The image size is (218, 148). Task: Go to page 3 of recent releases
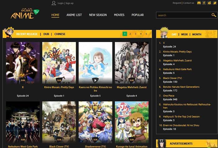tap(135, 34)
